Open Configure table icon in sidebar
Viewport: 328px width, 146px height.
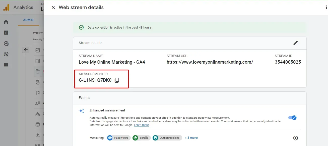point(6,65)
